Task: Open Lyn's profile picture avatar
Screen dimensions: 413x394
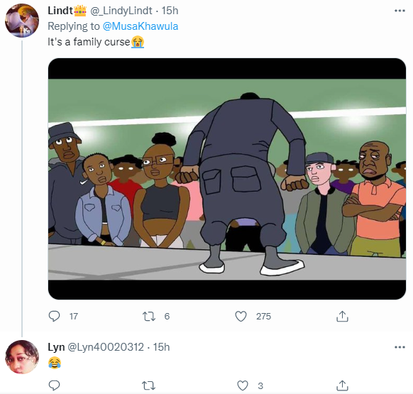Action: (x=22, y=357)
